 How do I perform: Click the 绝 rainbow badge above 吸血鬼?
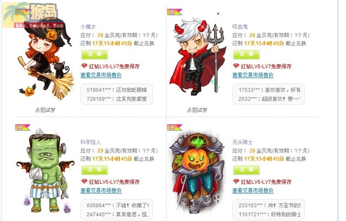[x=174, y=12]
